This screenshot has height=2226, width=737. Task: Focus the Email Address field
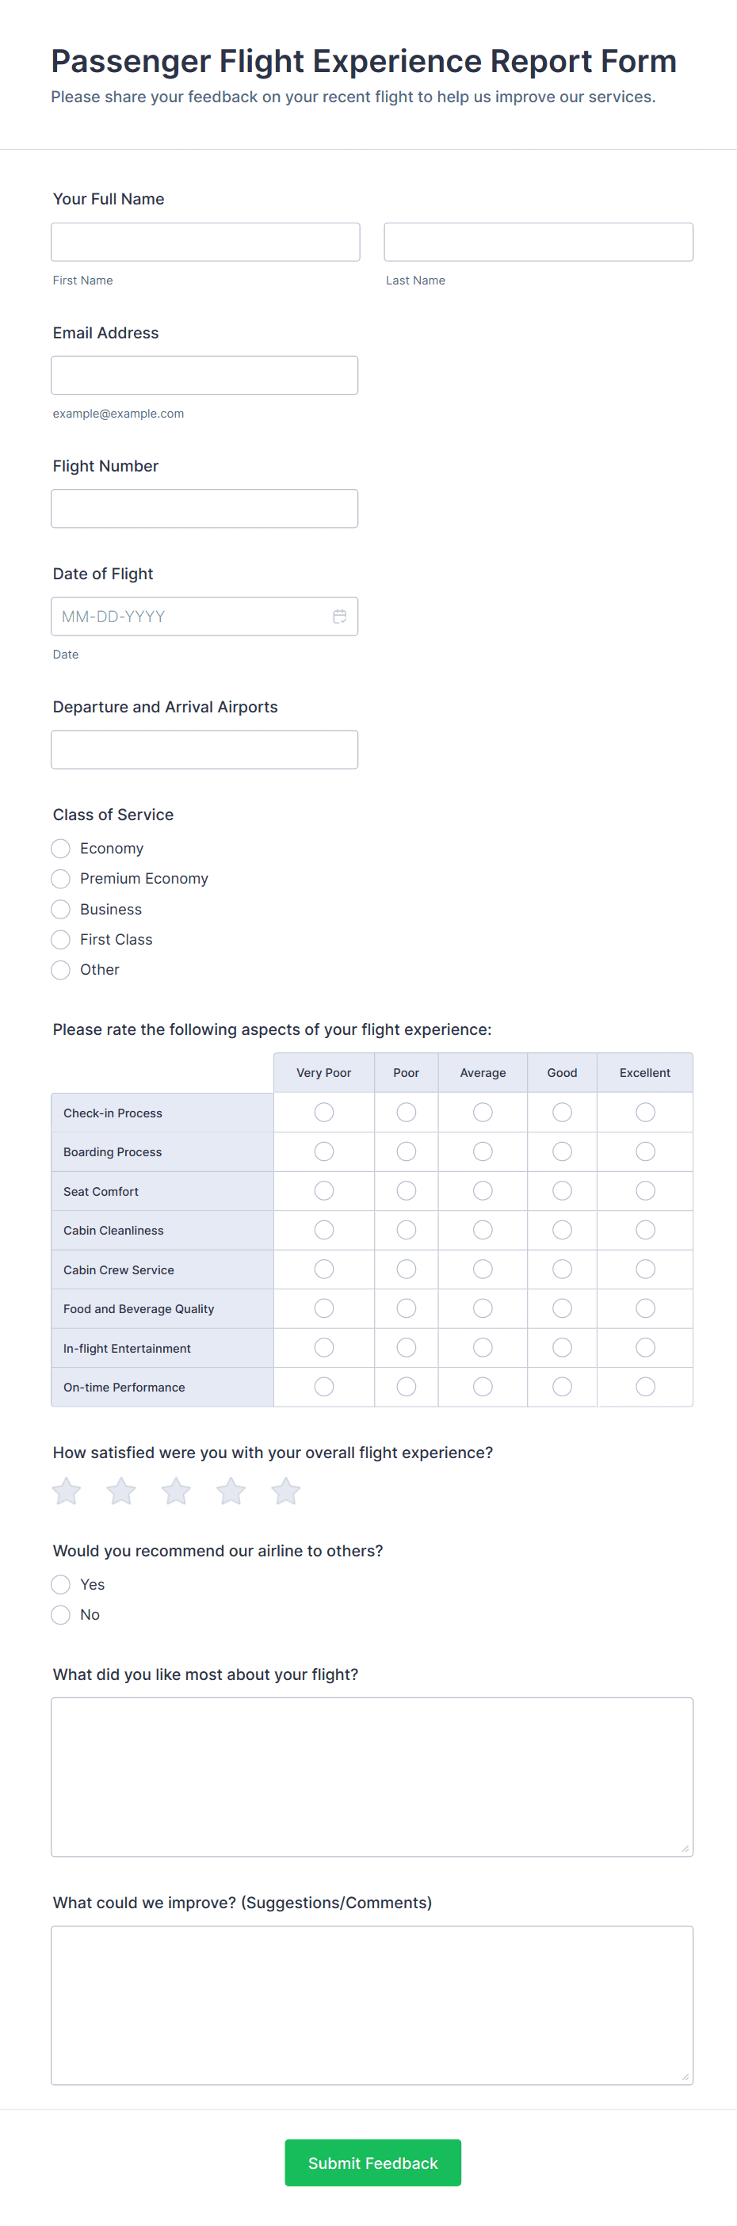(204, 375)
